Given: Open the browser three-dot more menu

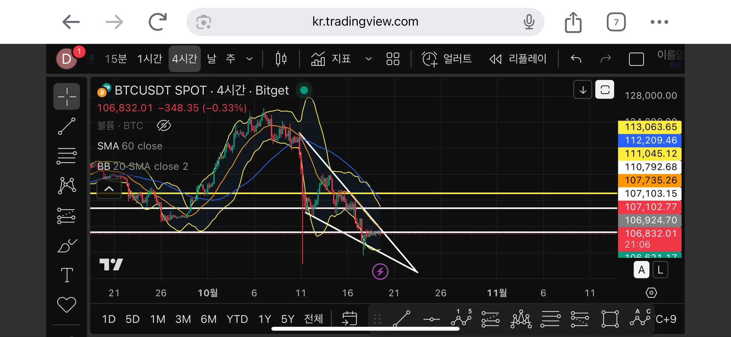Looking at the screenshot, I should point(659,22).
